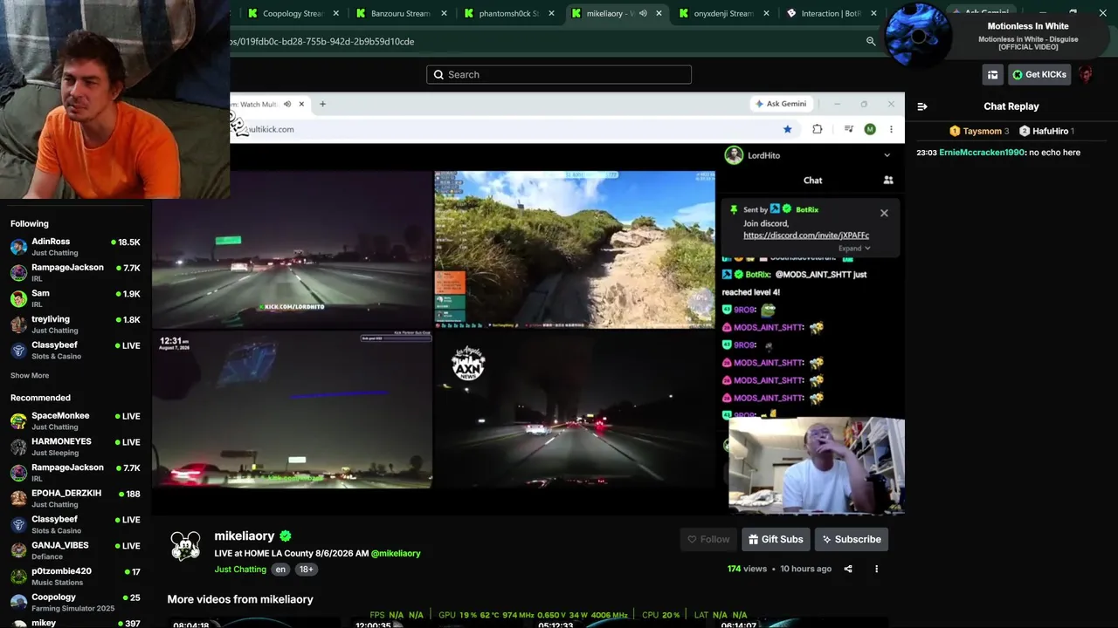Click the Get KICKs button
The image size is (1118, 628).
[x=1039, y=75]
